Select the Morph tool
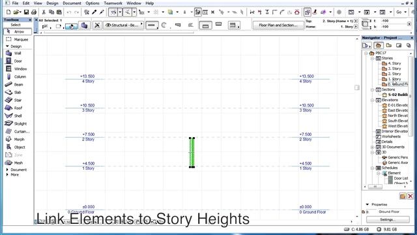417x235 pixels. (18, 139)
